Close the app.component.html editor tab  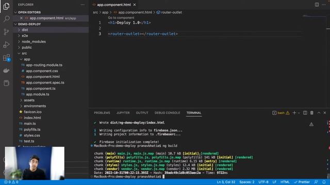click(135, 5)
